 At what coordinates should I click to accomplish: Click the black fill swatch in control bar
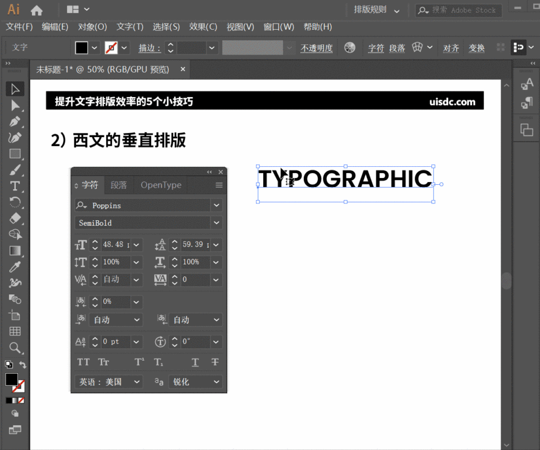pyautogui.click(x=82, y=48)
